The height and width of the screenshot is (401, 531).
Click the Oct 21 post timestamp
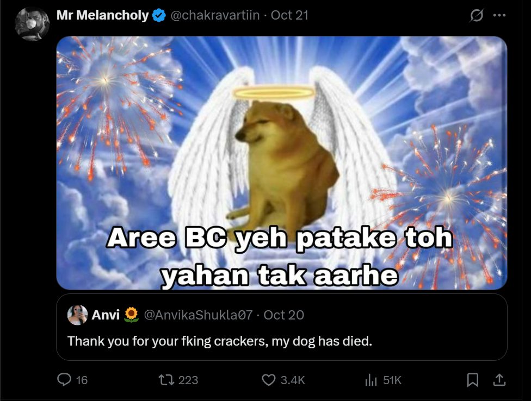coord(289,15)
